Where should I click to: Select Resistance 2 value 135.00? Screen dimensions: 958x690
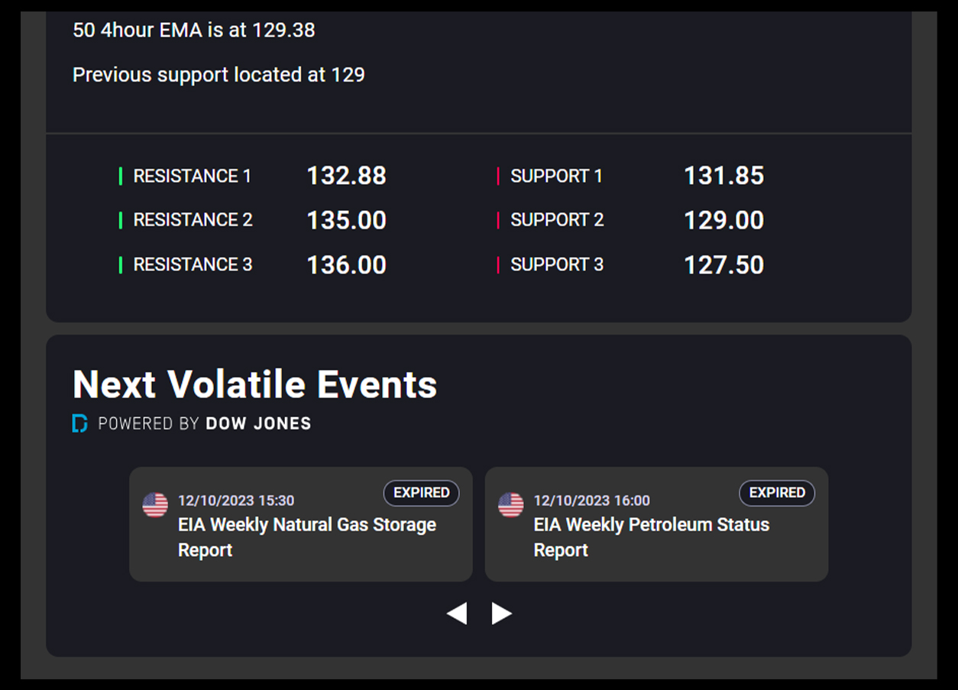click(x=346, y=220)
